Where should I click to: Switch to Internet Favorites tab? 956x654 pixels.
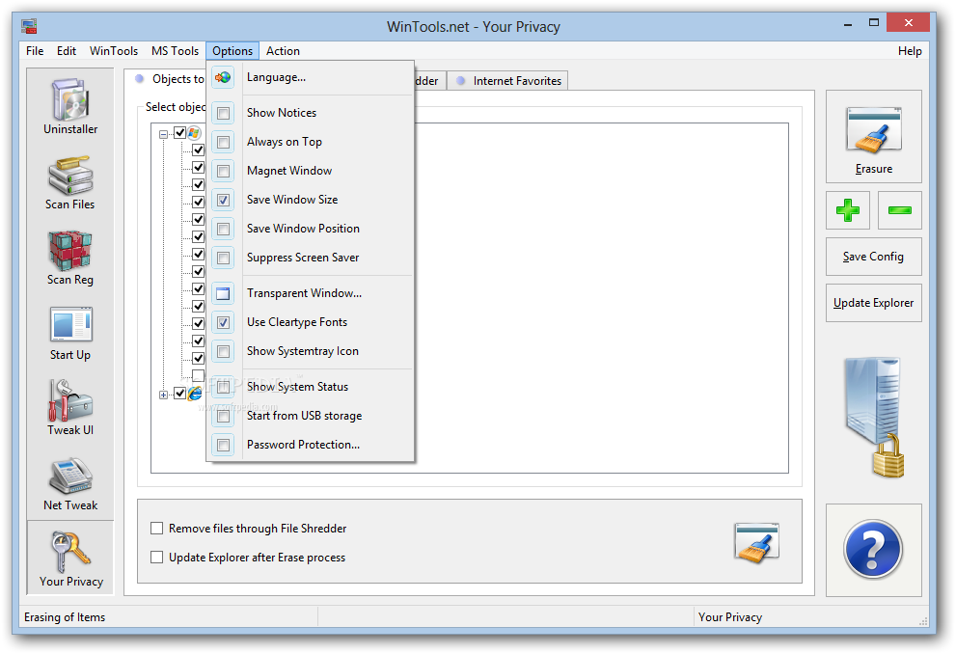pyautogui.click(x=508, y=80)
